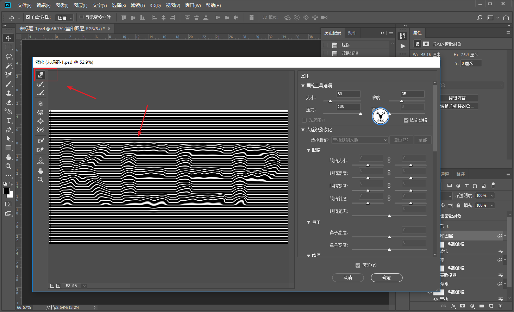The width and height of the screenshot is (514, 312).
Task: Open the 填充 dropdown arrow
Action: coord(492,205)
